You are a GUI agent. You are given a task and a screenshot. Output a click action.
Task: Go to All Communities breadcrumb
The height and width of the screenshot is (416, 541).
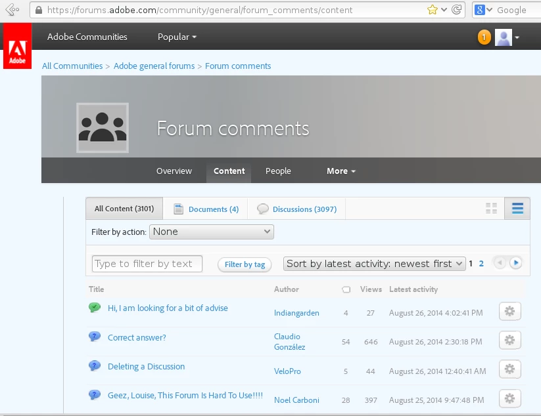click(x=72, y=66)
